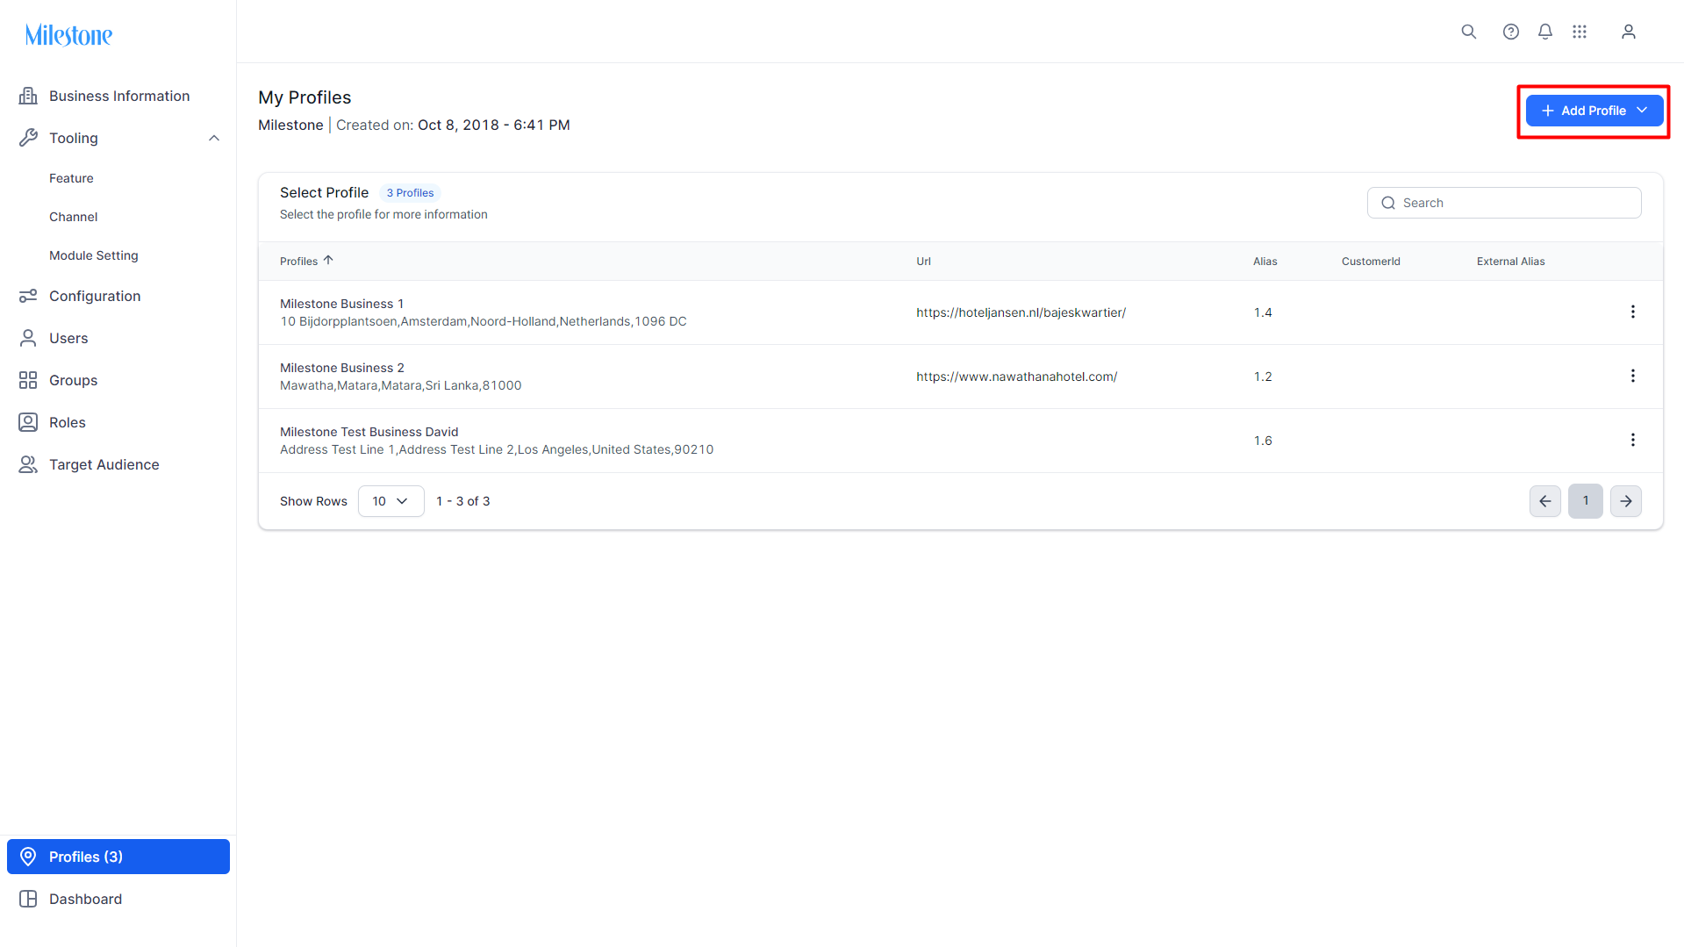Viewport: 1684px width, 947px height.
Task: Click the Tooling wrench icon
Action: coord(28,138)
